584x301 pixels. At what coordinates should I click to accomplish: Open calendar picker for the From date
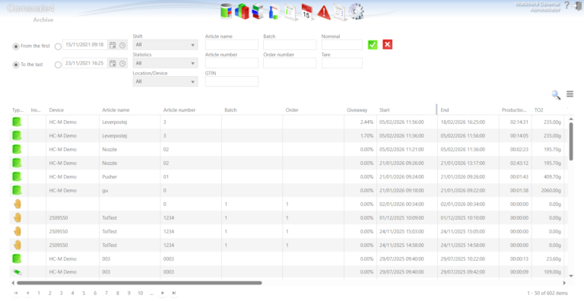(113, 45)
